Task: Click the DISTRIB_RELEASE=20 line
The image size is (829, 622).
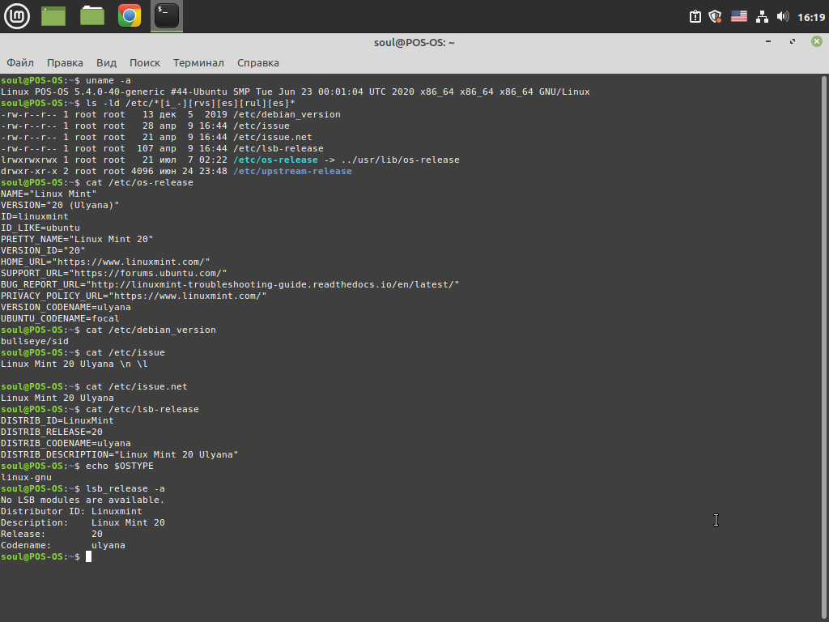Action: click(x=51, y=432)
